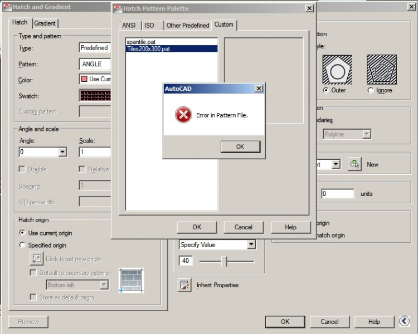
Task: Close Hatch Pattern Palette window
Action: (x=309, y=8)
